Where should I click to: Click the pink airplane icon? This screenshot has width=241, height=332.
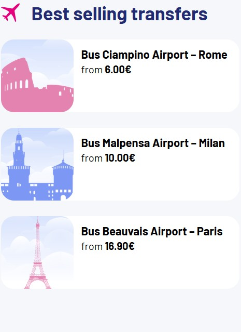pyautogui.click(x=10, y=12)
